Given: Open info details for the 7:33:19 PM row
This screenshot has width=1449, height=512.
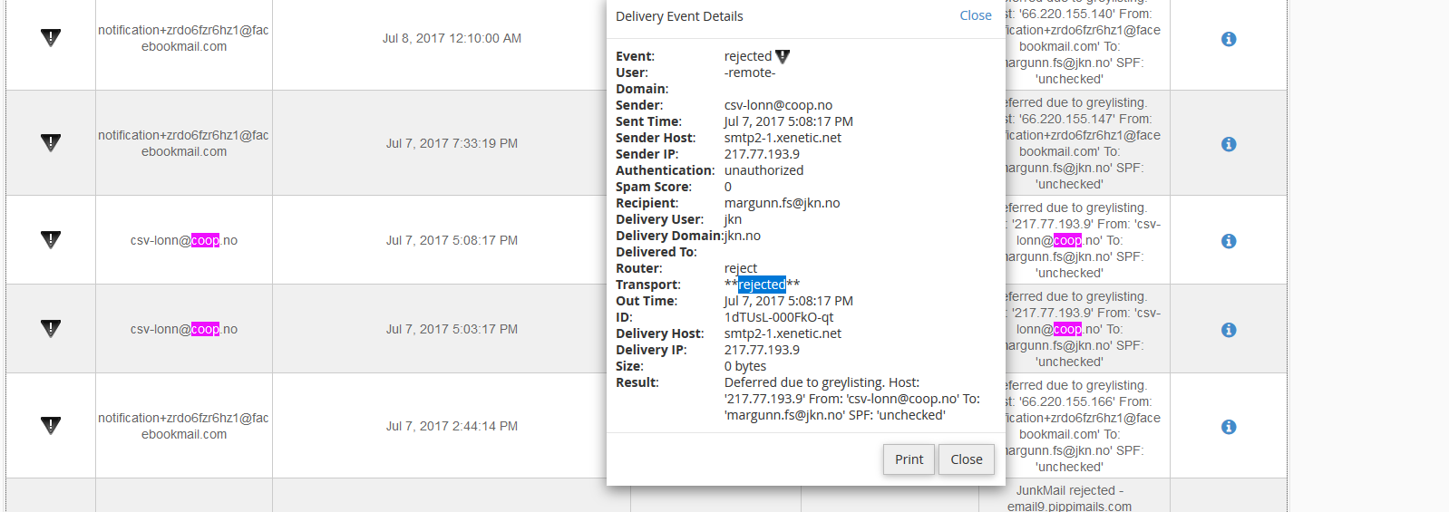Looking at the screenshot, I should click(x=1229, y=144).
